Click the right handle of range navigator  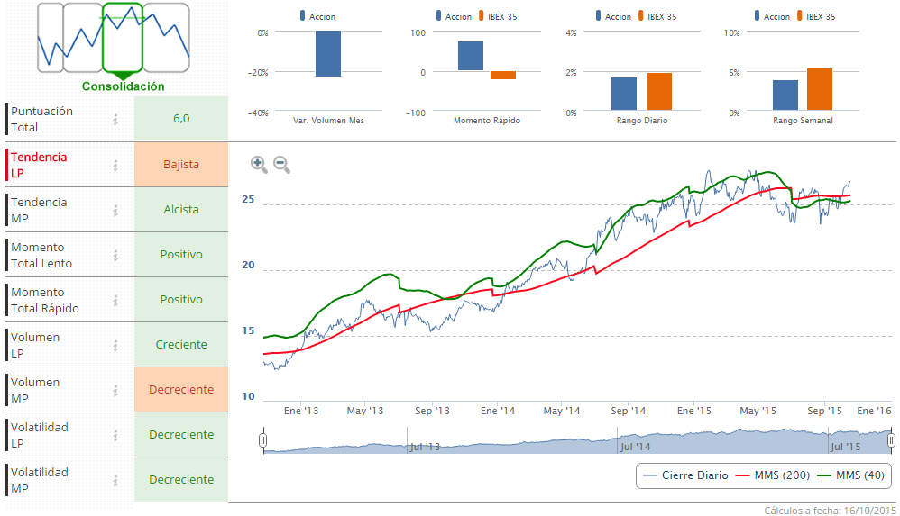click(x=891, y=440)
